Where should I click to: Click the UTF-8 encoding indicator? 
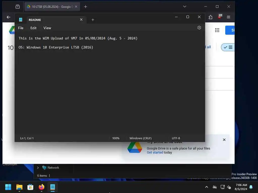tap(176, 138)
